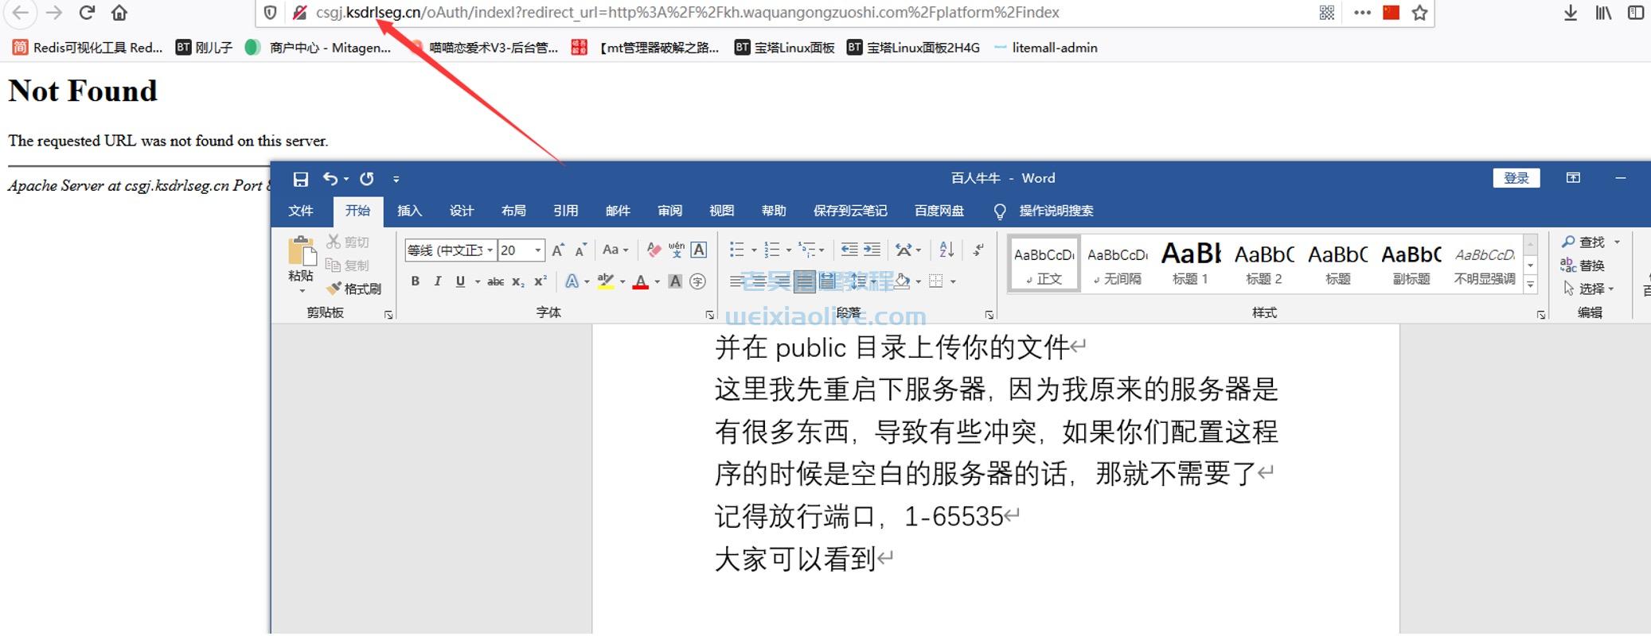1651x636 pixels.
Task: Click the Clear All Formatting eraser icon
Action: coord(654,250)
